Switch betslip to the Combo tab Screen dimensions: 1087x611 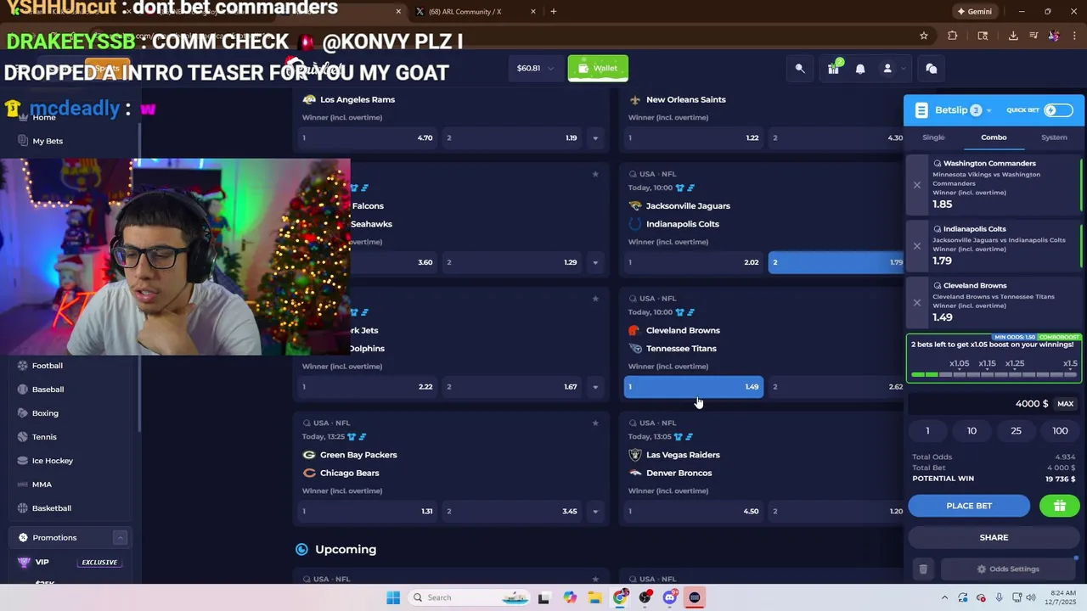[994, 137]
